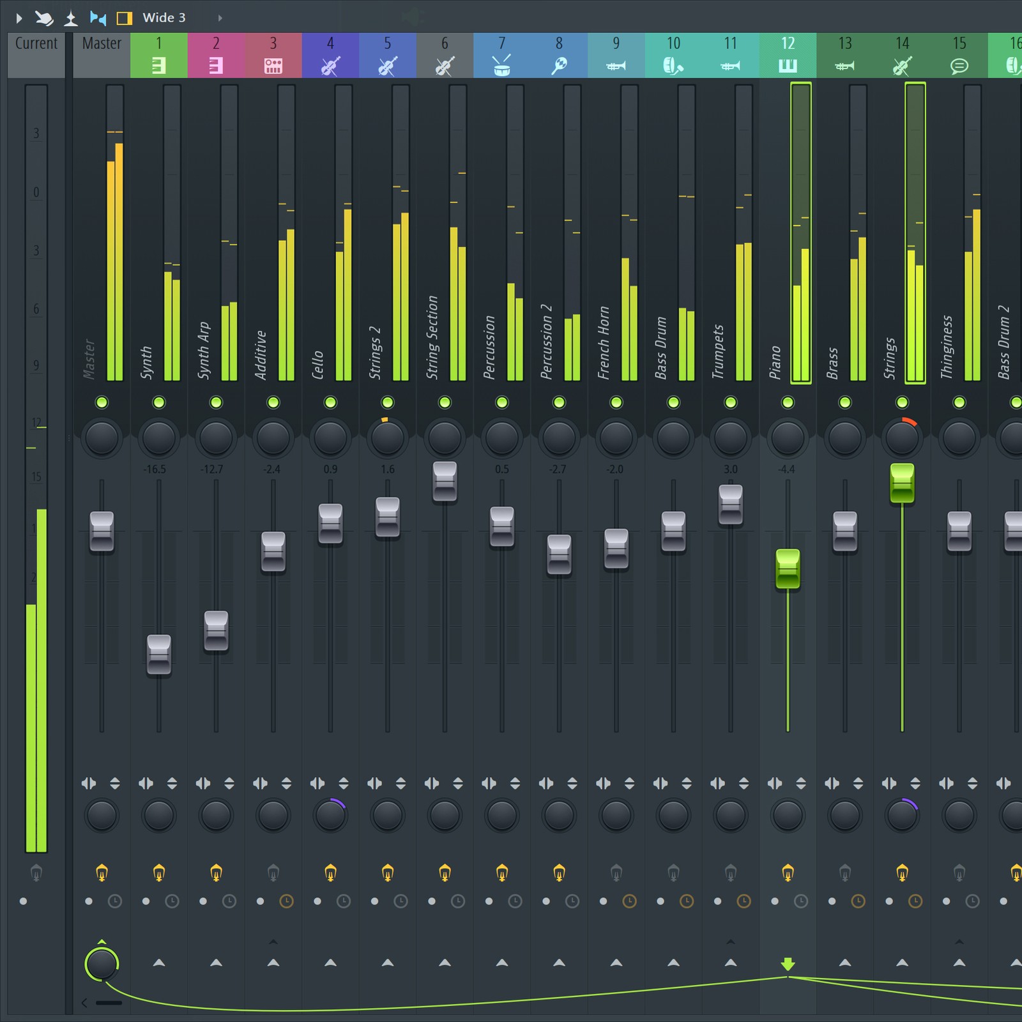Toggle the effects lamp icon under the Master strip
Screen dimensions: 1022x1022
(x=102, y=871)
